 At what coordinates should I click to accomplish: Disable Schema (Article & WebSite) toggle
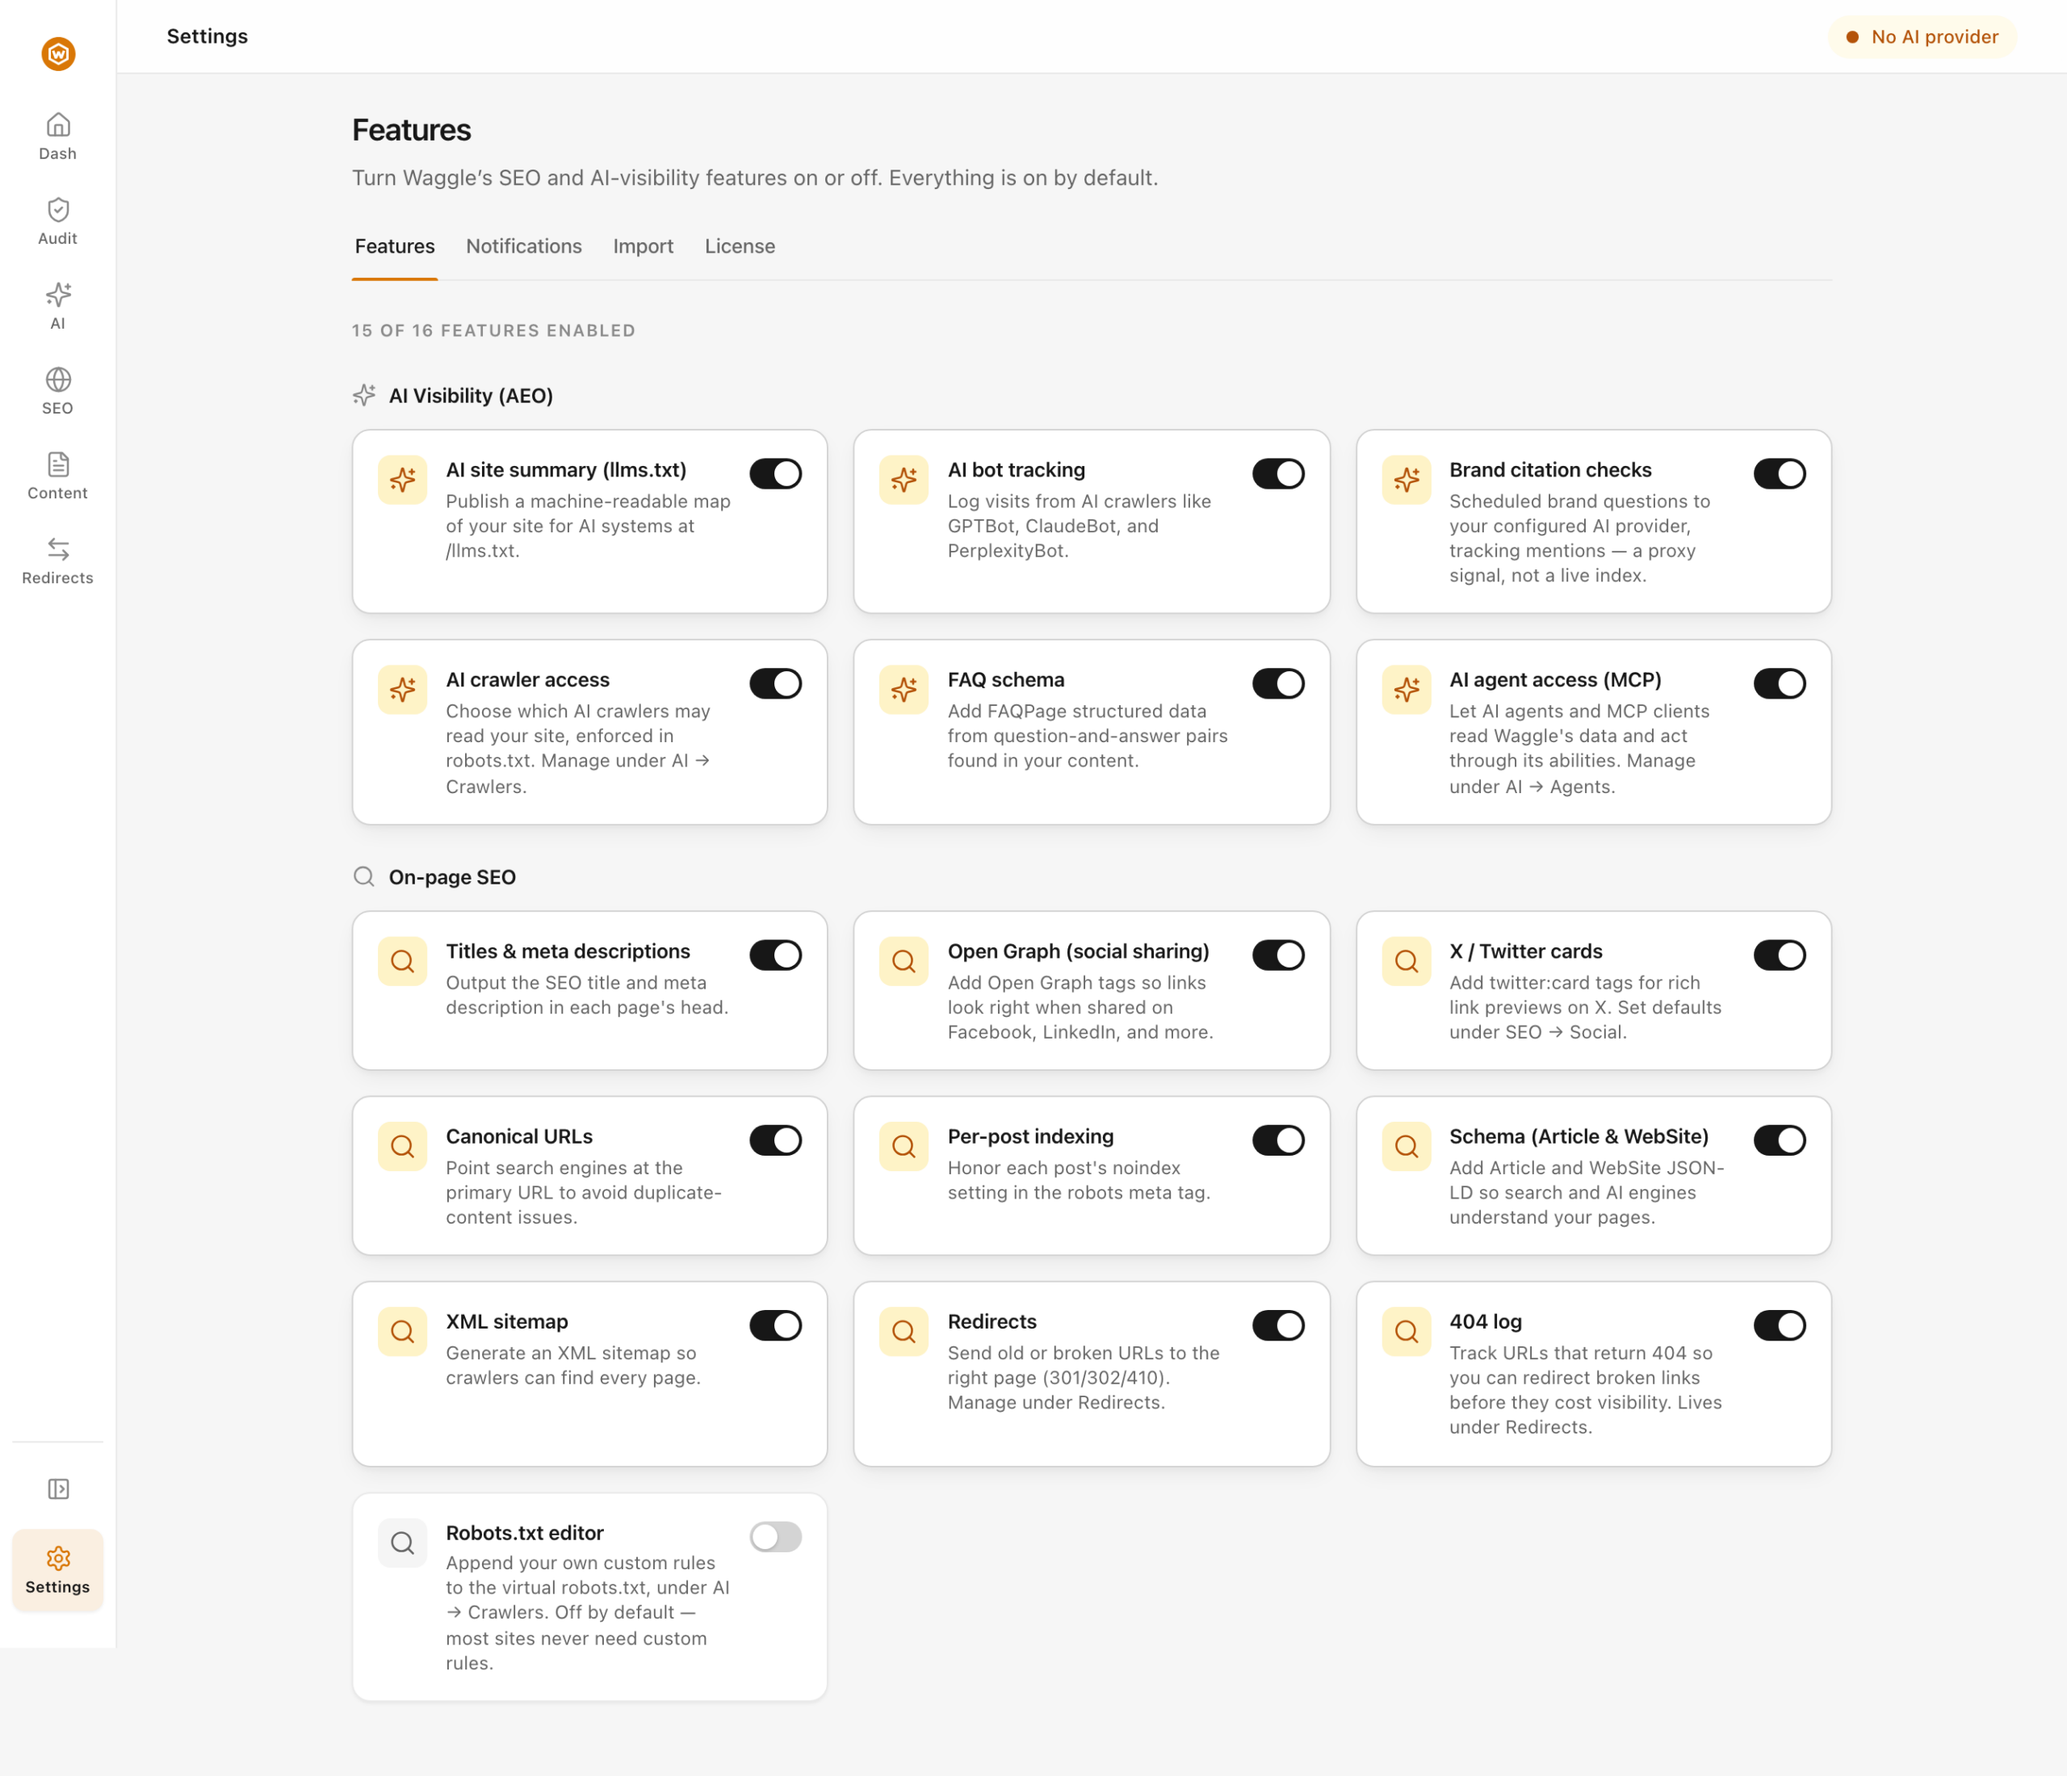tap(1780, 1140)
